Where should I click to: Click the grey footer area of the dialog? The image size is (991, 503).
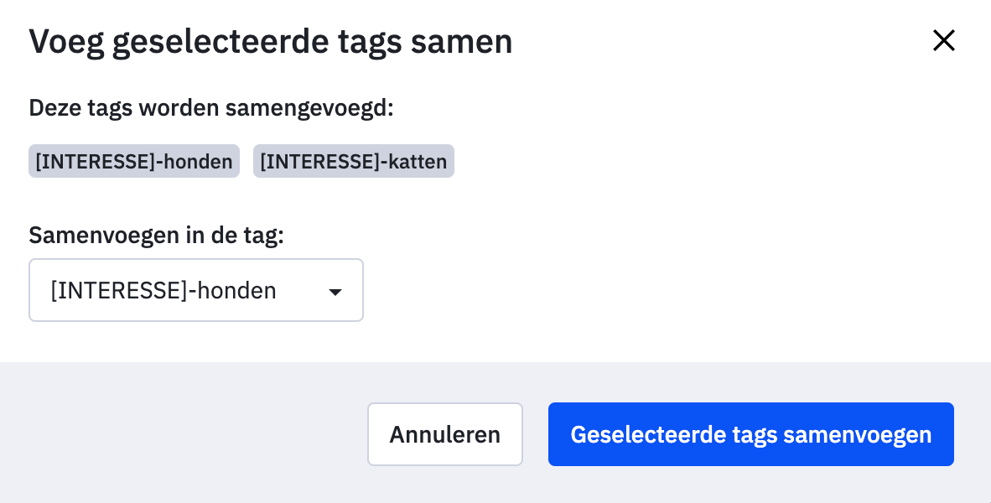(x=168, y=433)
